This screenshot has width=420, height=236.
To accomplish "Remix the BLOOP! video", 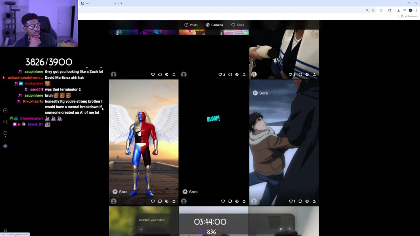I will [x=237, y=201].
